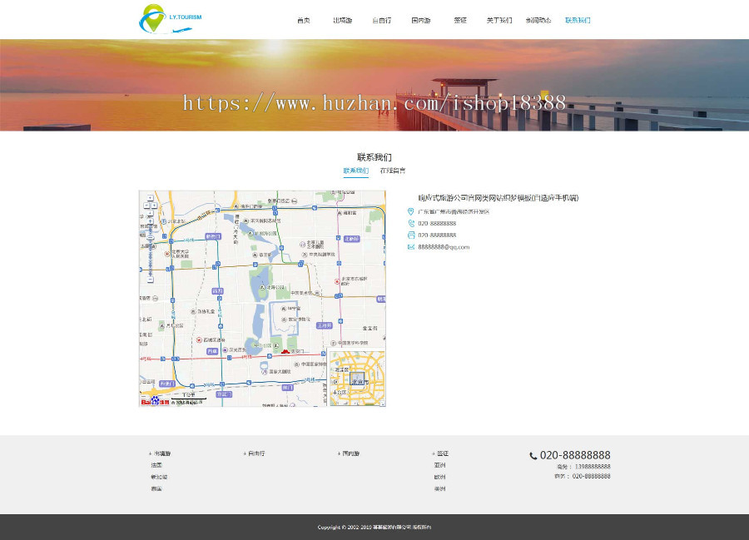Click the footer copyright notice text

pyautogui.click(x=374, y=528)
